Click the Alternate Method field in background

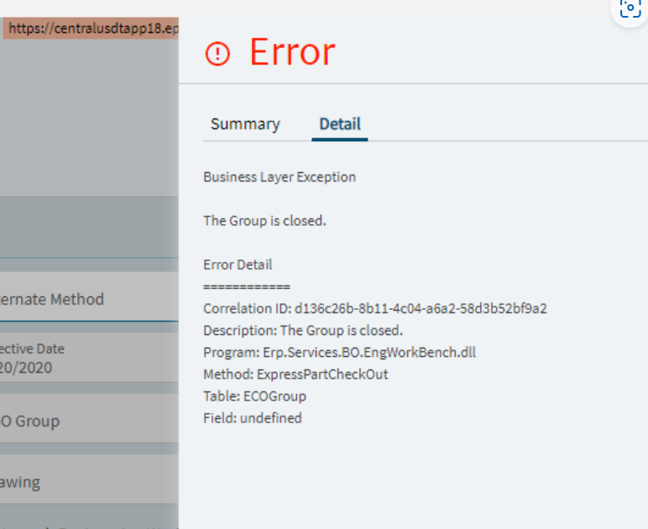tap(89, 296)
